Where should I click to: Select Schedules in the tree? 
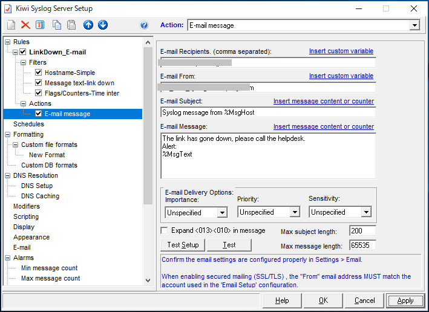coord(28,124)
